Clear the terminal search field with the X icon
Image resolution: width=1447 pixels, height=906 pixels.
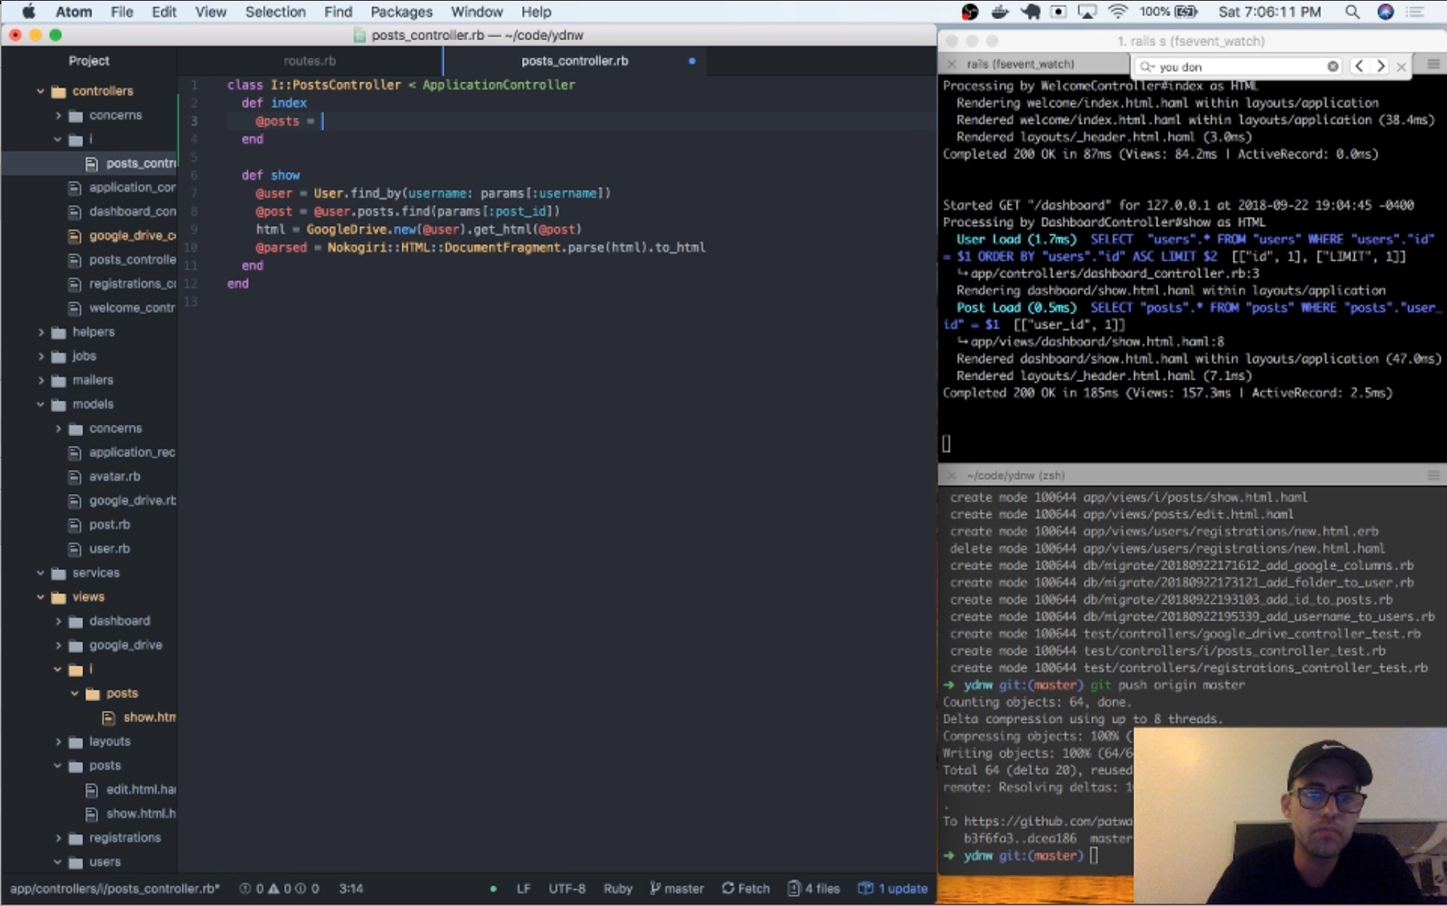1332,66
